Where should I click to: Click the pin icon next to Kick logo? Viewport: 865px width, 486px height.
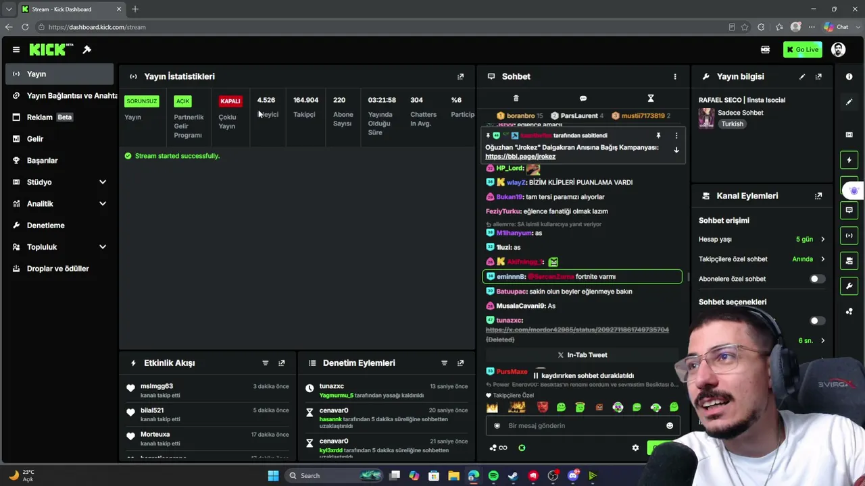(87, 49)
